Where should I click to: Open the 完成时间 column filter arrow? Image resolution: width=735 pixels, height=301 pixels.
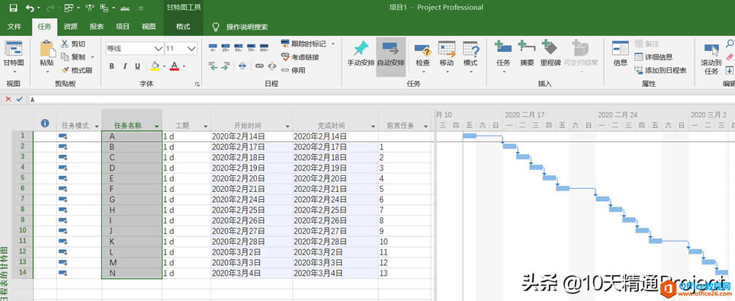pyautogui.click(x=373, y=126)
